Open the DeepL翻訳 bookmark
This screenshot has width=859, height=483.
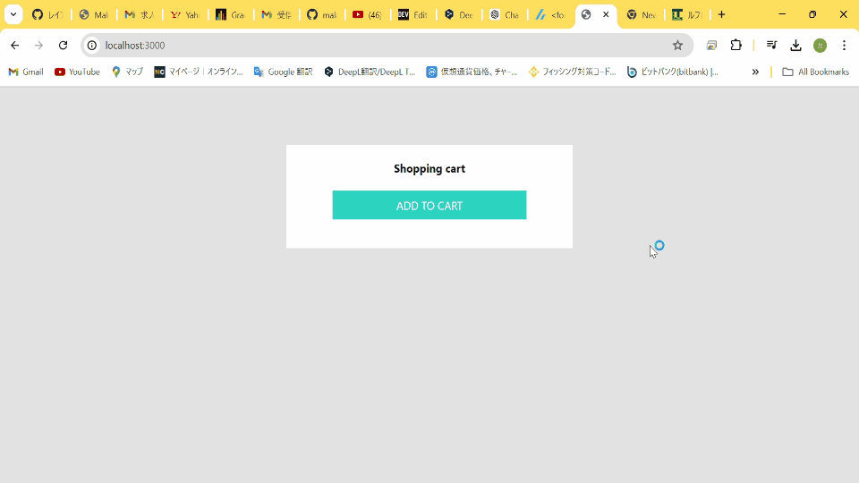(x=370, y=72)
